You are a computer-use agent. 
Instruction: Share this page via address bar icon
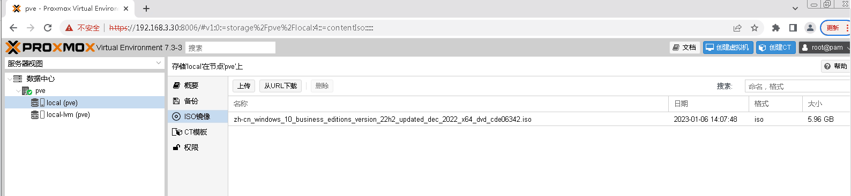coord(737,28)
